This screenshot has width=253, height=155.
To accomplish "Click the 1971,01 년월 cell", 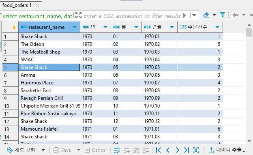I will pos(159,129).
